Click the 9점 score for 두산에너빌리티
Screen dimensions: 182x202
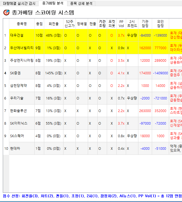click(x=39, y=48)
